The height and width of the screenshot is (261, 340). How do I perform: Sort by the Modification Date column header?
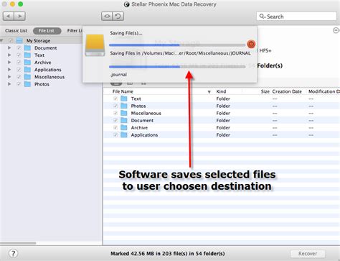324,91
